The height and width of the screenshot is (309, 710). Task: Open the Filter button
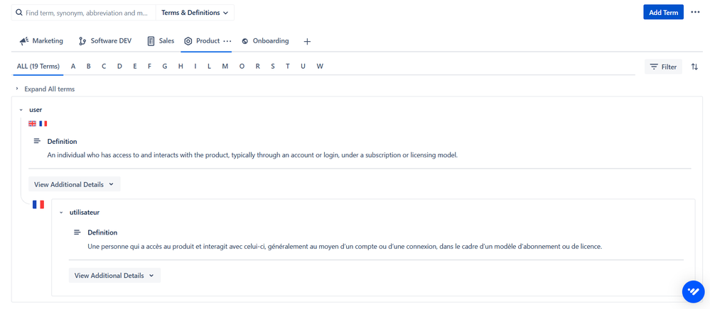click(662, 67)
